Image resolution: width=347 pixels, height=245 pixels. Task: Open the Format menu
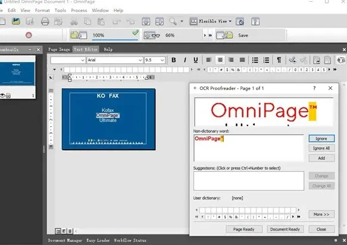[42, 10]
